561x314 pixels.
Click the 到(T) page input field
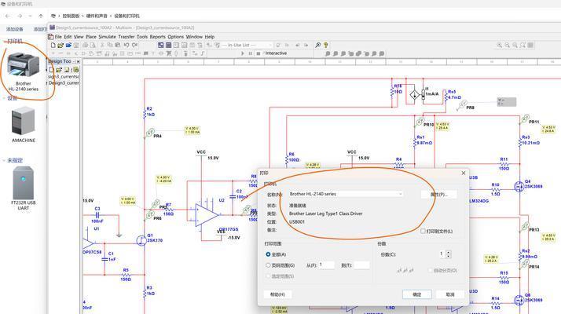pyautogui.click(x=361, y=265)
